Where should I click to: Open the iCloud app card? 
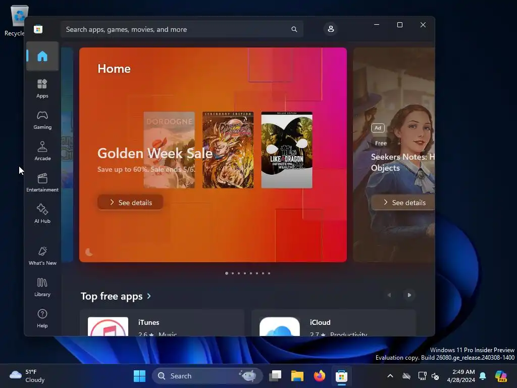[334, 323]
